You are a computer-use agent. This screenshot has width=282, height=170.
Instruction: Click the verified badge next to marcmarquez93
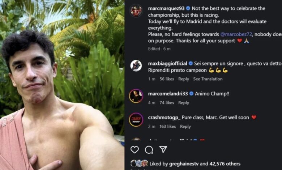click(188, 8)
